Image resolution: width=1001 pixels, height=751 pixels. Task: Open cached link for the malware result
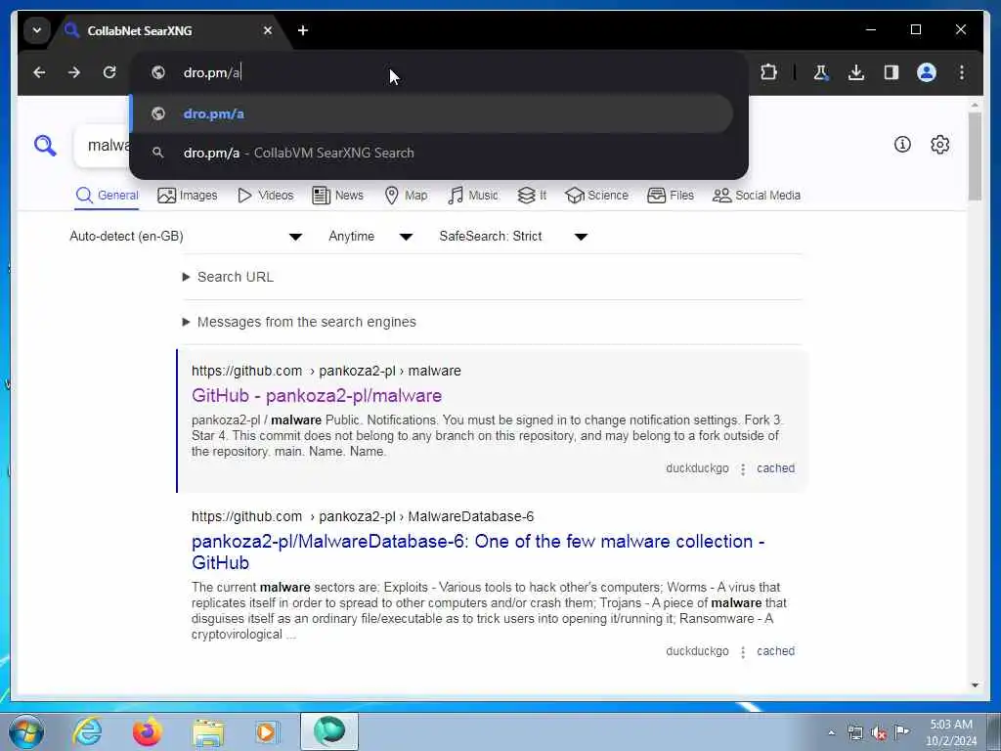[x=775, y=468]
